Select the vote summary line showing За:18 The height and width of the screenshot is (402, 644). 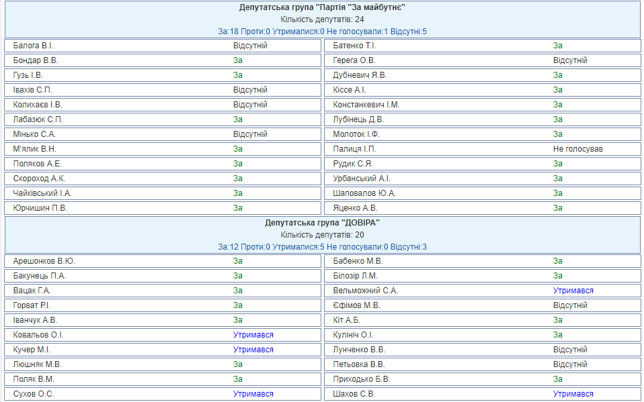coord(322,31)
